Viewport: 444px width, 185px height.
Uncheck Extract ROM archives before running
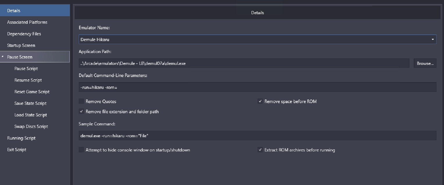(260, 150)
